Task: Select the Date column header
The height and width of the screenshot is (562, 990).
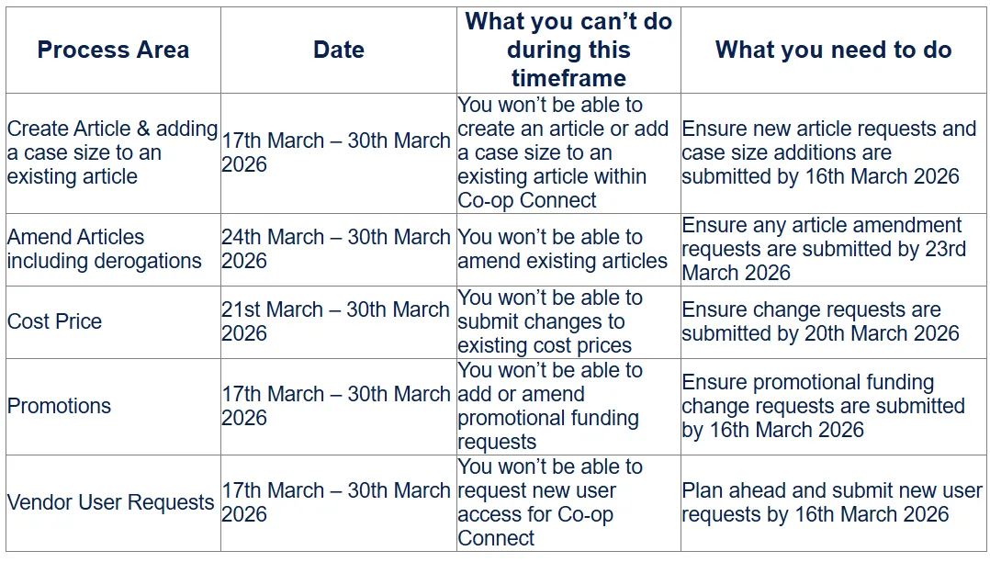Action: pos(339,50)
